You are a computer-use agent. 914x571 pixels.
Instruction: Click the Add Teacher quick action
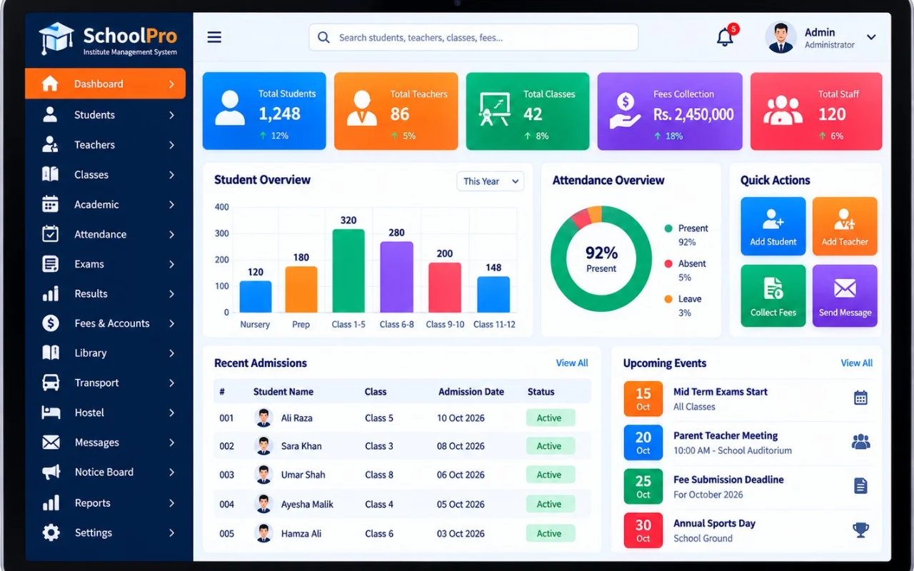click(x=845, y=226)
